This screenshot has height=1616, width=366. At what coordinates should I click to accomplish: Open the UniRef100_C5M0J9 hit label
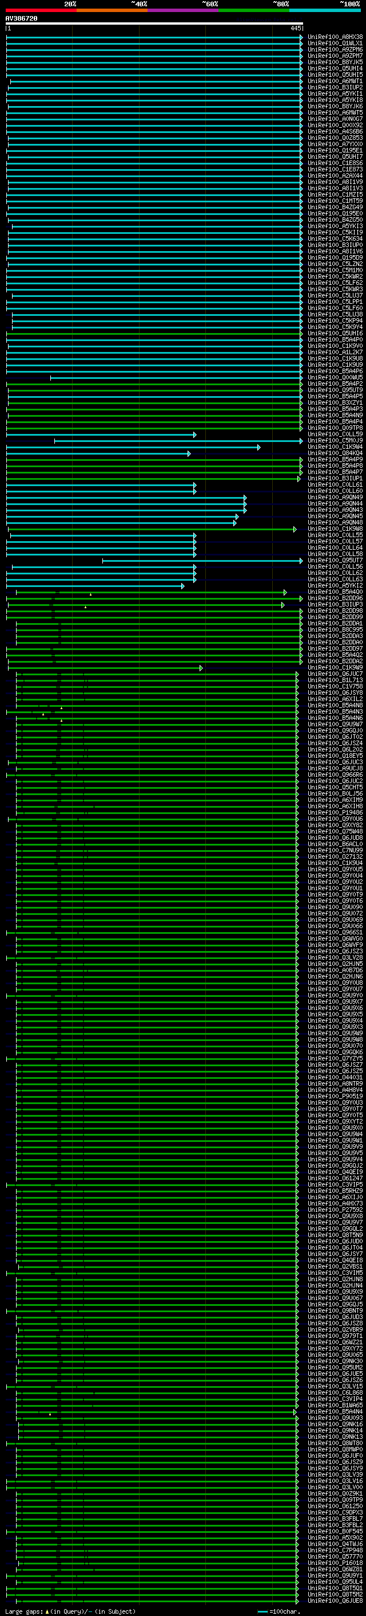pos(335,441)
